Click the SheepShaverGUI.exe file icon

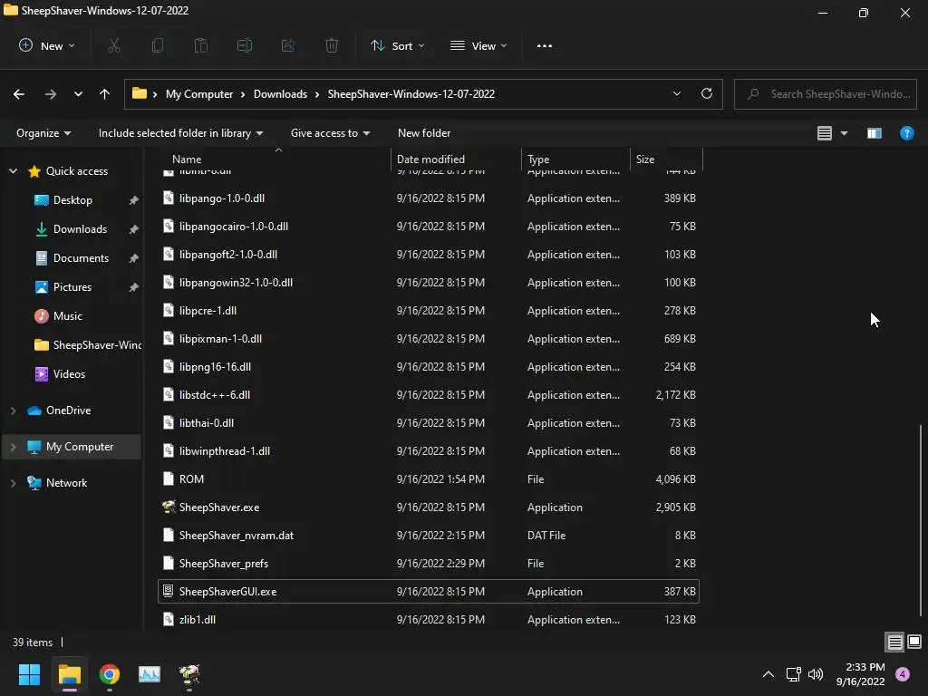pyautogui.click(x=168, y=591)
